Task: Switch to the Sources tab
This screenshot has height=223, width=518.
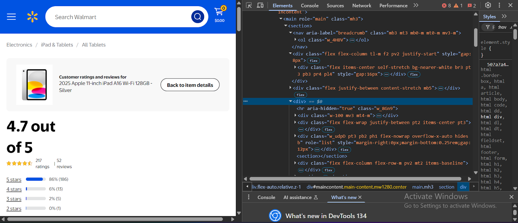Action: pos(335,5)
